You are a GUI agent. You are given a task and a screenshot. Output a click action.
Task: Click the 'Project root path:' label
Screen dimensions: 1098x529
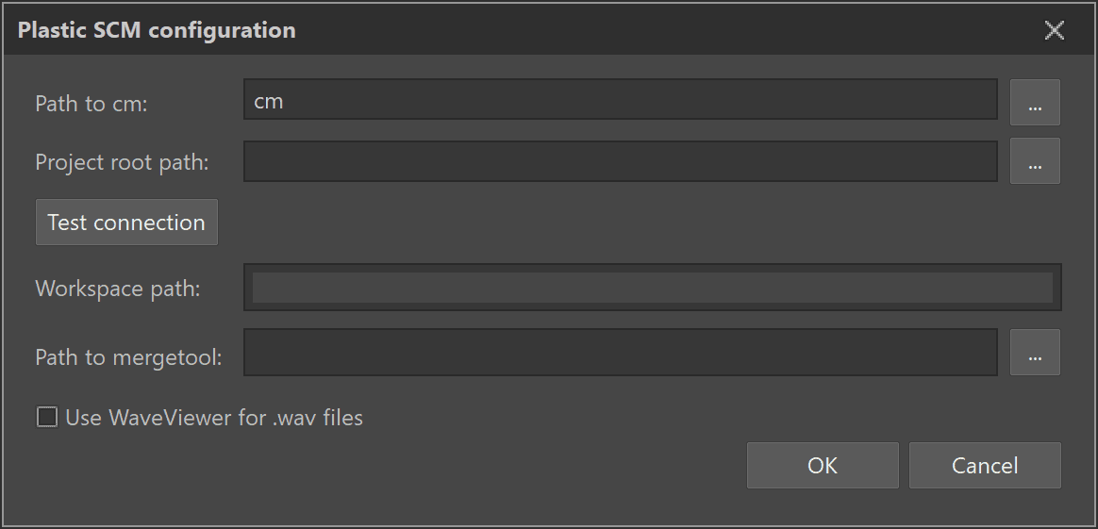[x=122, y=162]
